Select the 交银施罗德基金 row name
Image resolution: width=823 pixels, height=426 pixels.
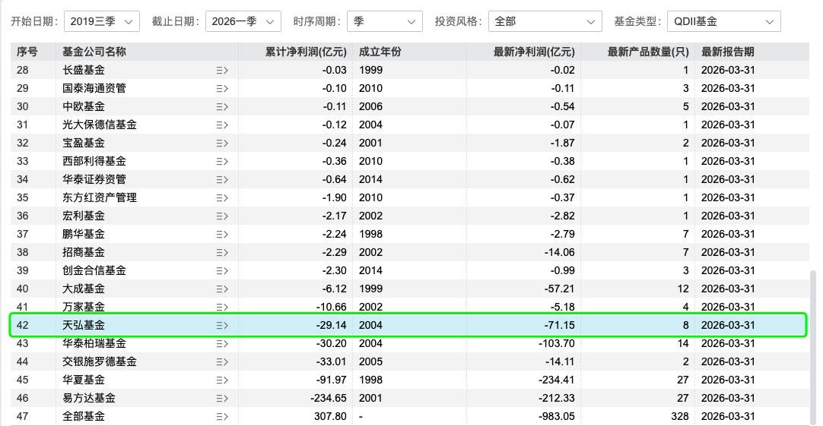coord(99,361)
